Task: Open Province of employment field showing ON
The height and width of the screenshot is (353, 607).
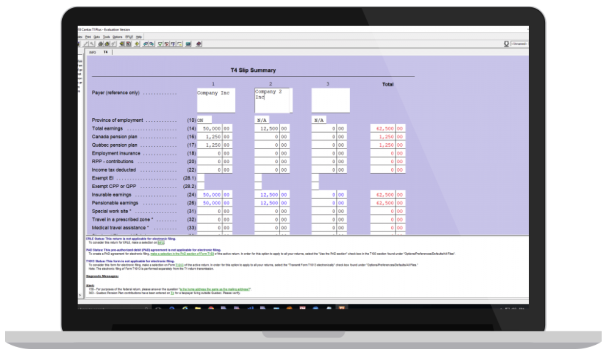Action: click(204, 120)
